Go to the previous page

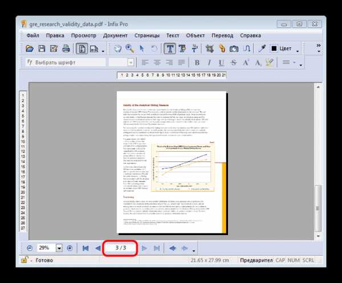tap(98, 248)
